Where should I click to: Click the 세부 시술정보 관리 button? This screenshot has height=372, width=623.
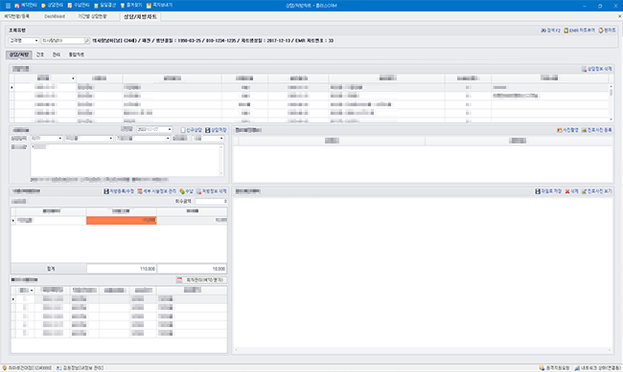(x=156, y=191)
